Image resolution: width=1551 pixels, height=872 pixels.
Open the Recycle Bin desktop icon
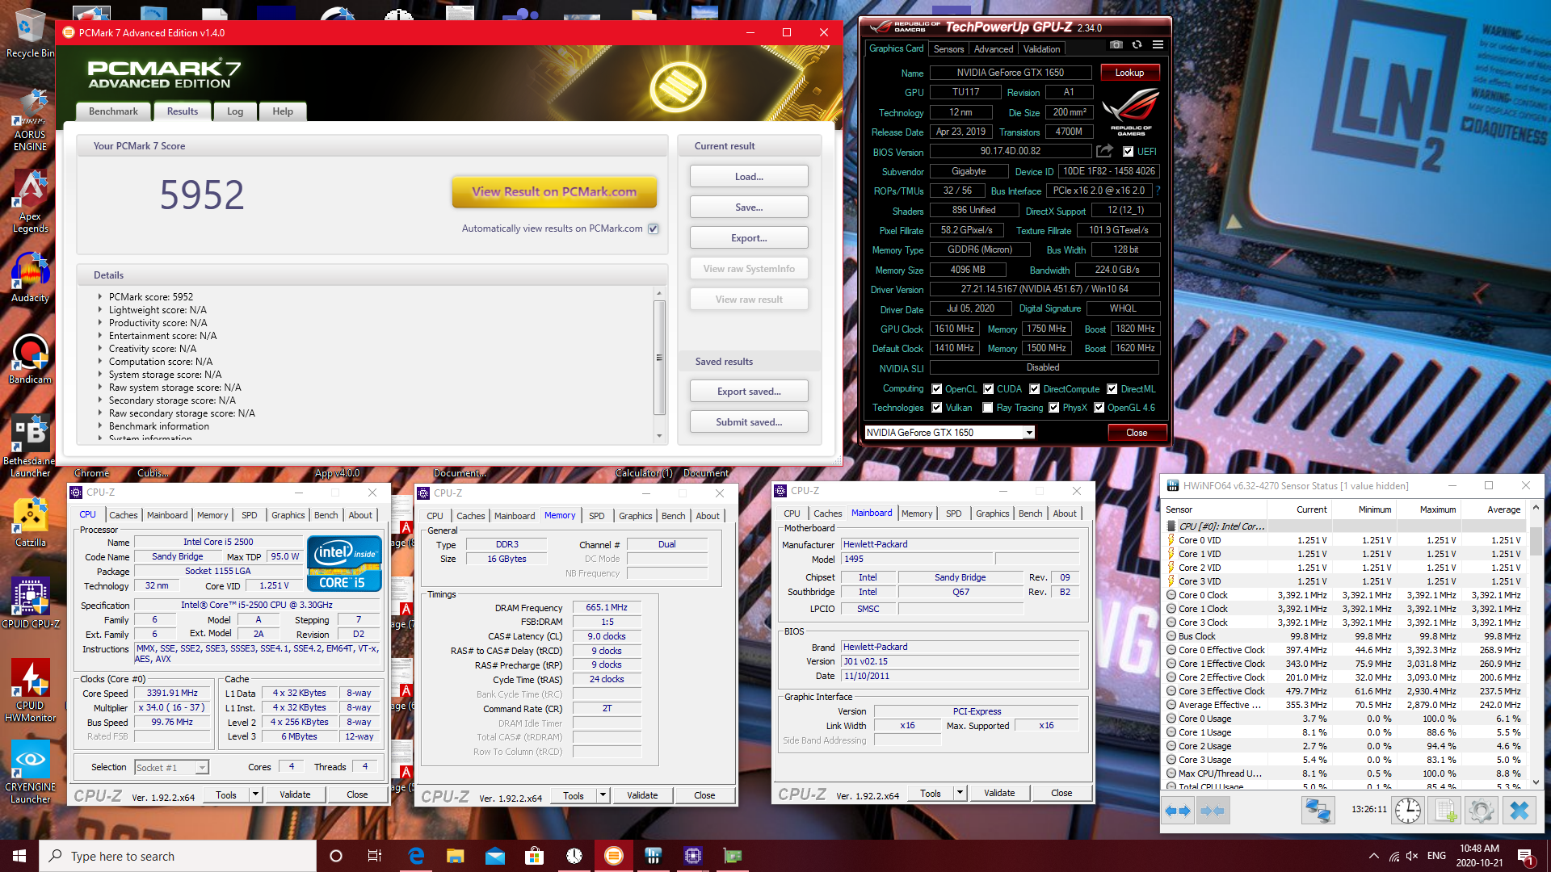[x=30, y=32]
